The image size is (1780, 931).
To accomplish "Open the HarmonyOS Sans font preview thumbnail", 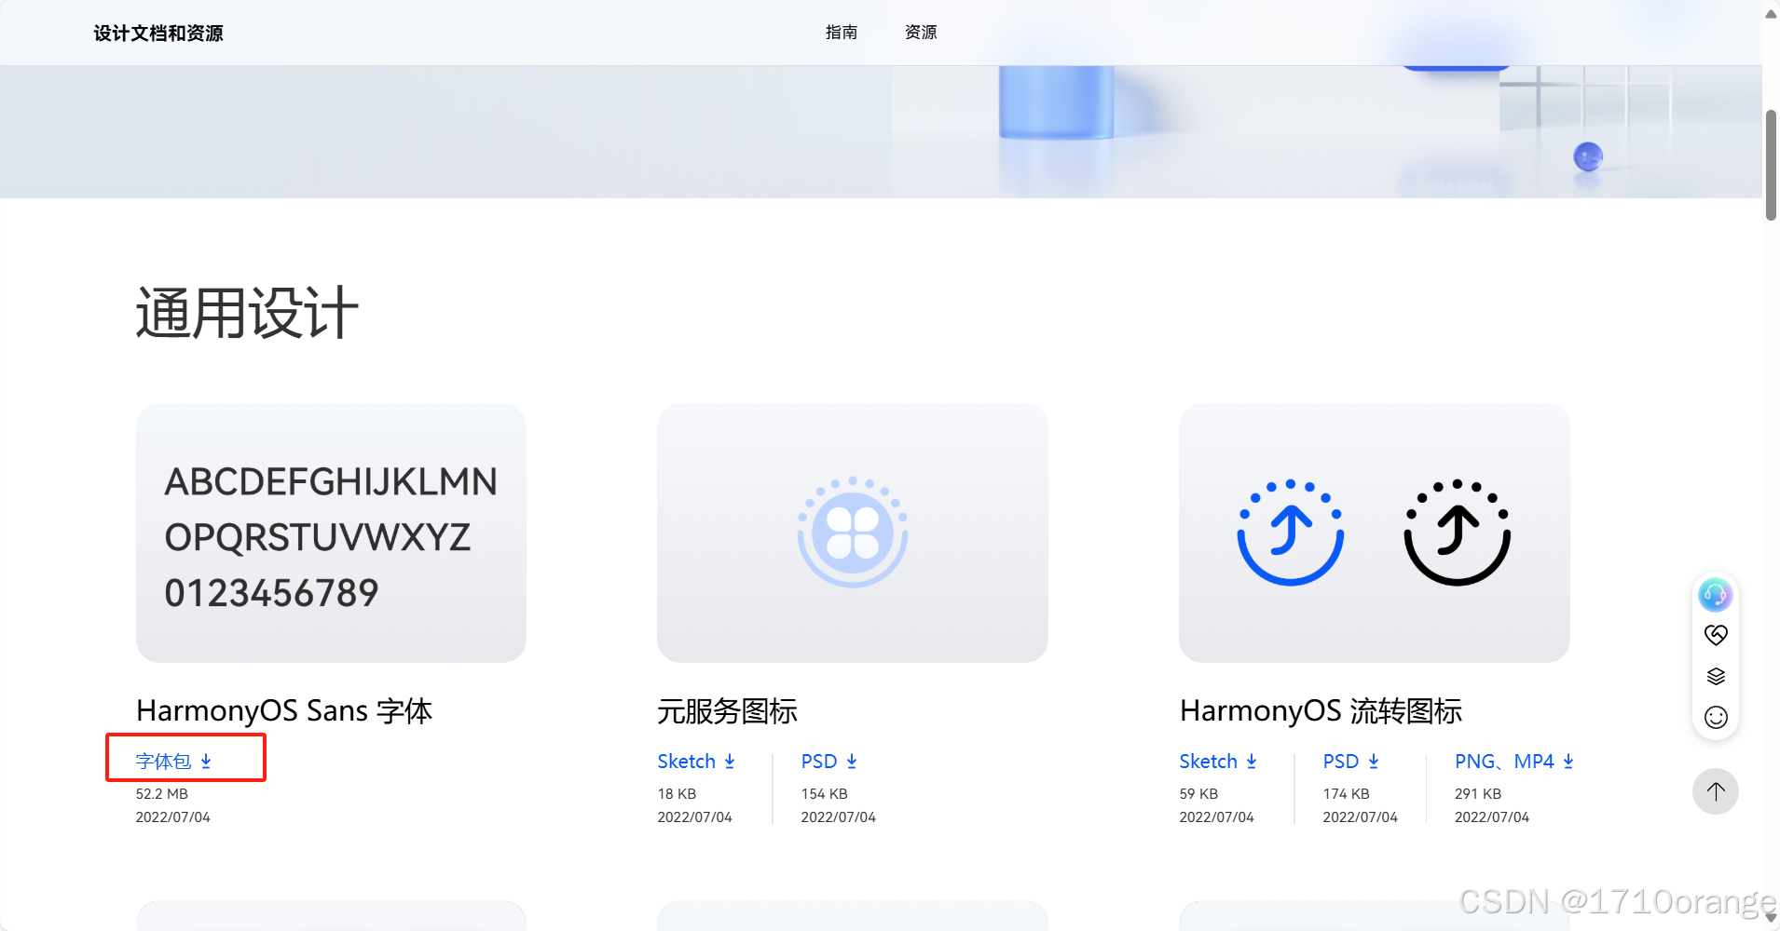I will (x=331, y=533).
